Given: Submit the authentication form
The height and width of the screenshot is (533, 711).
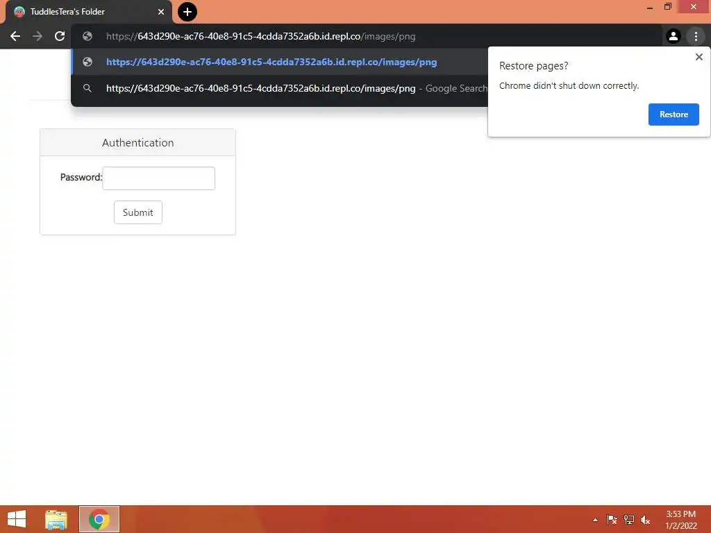Looking at the screenshot, I should 138,212.
